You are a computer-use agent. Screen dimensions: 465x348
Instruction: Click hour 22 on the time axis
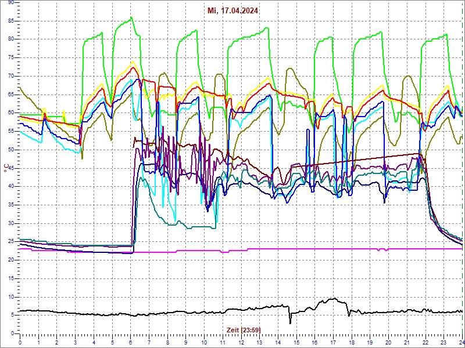click(425, 342)
